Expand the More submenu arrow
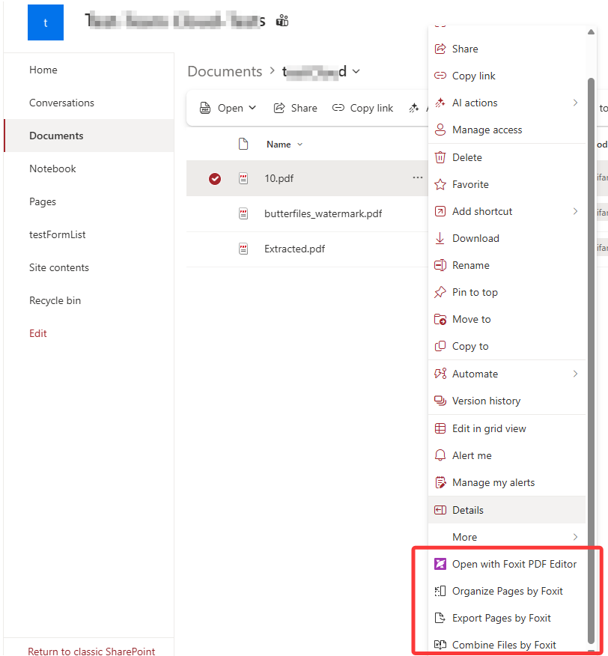Viewport: 608px width, 656px height. click(x=575, y=537)
